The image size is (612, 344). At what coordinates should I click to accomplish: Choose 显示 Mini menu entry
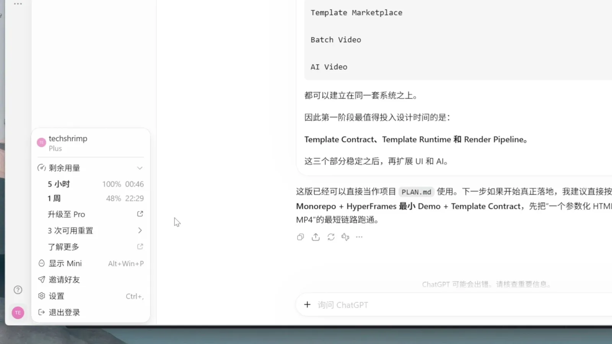(x=91, y=263)
